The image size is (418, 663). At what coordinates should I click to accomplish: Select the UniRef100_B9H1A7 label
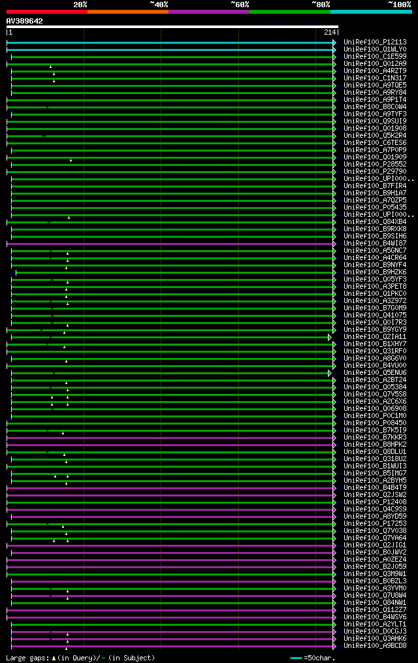tap(375, 193)
